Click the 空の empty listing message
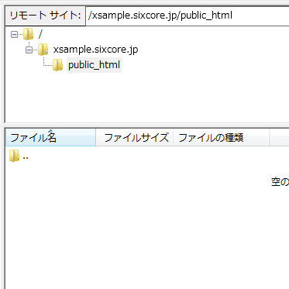 (280, 182)
